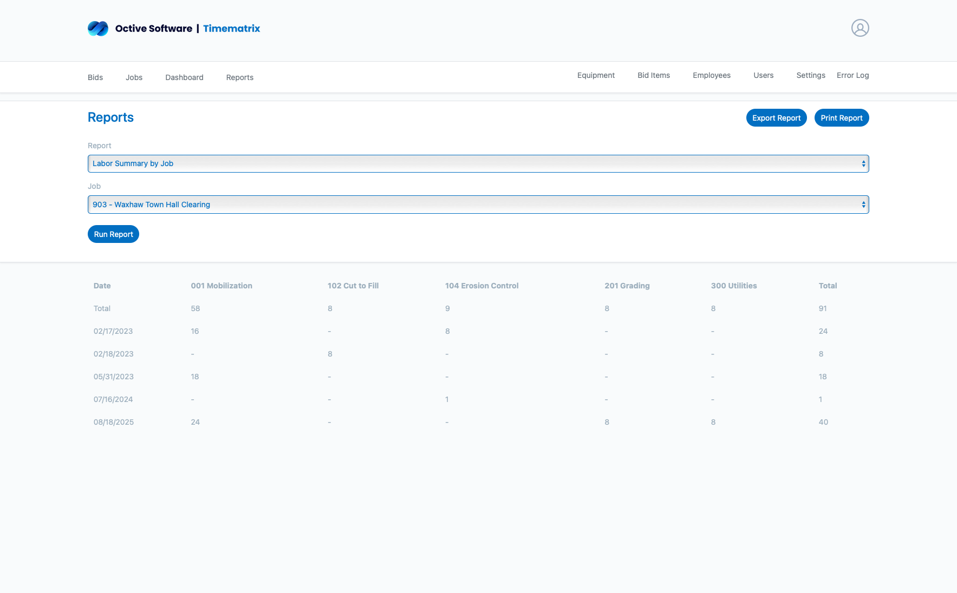Navigate to the Users page
The width and height of the screenshot is (957, 593).
pos(763,75)
